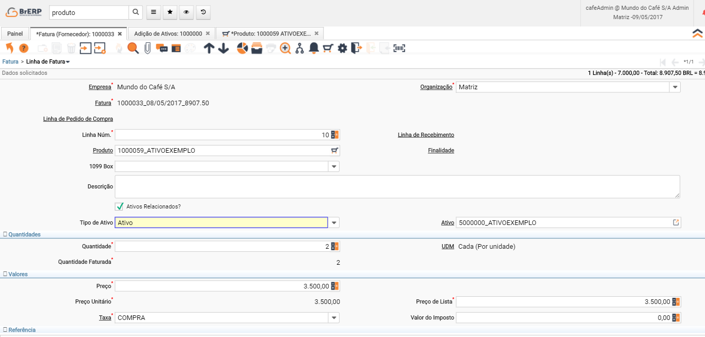
Task: Switch to Adição de Ativos tab
Action: click(168, 34)
